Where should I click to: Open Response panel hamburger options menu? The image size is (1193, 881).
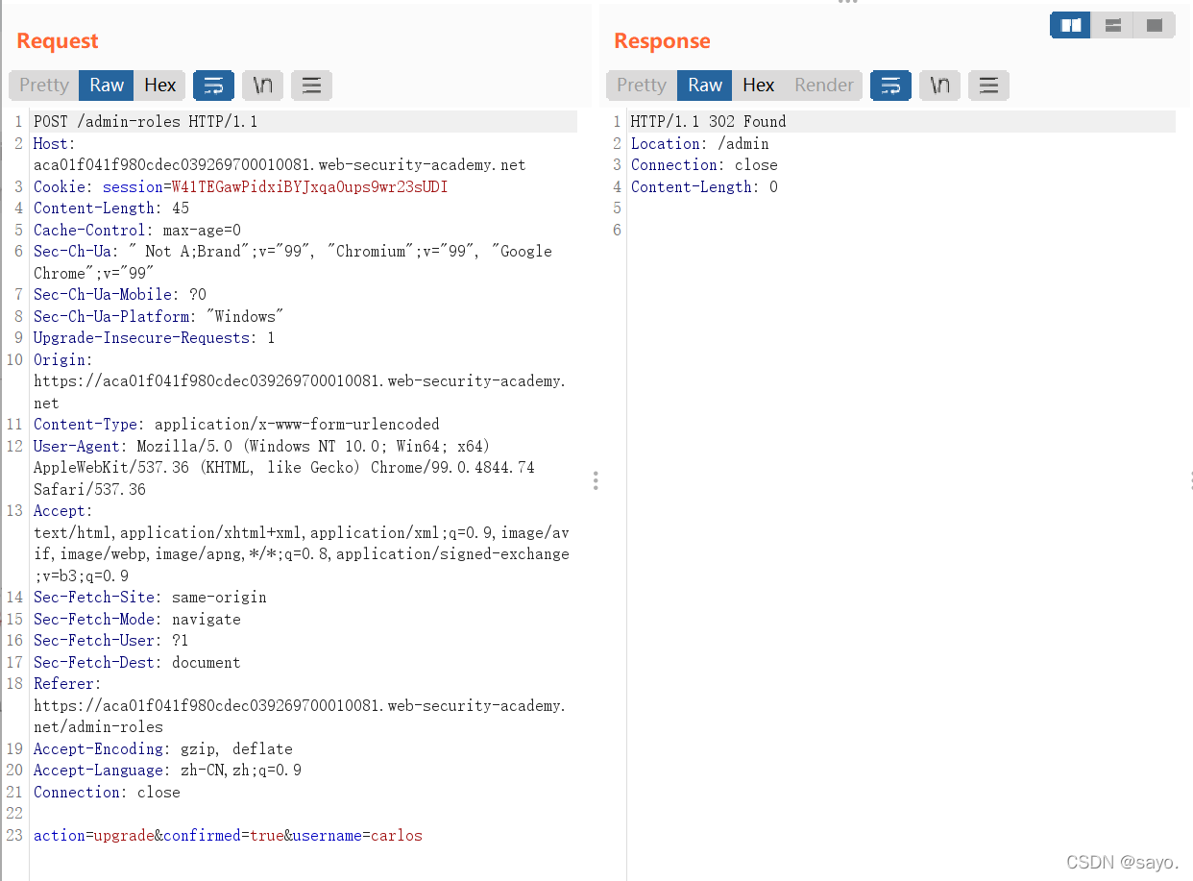click(x=988, y=86)
